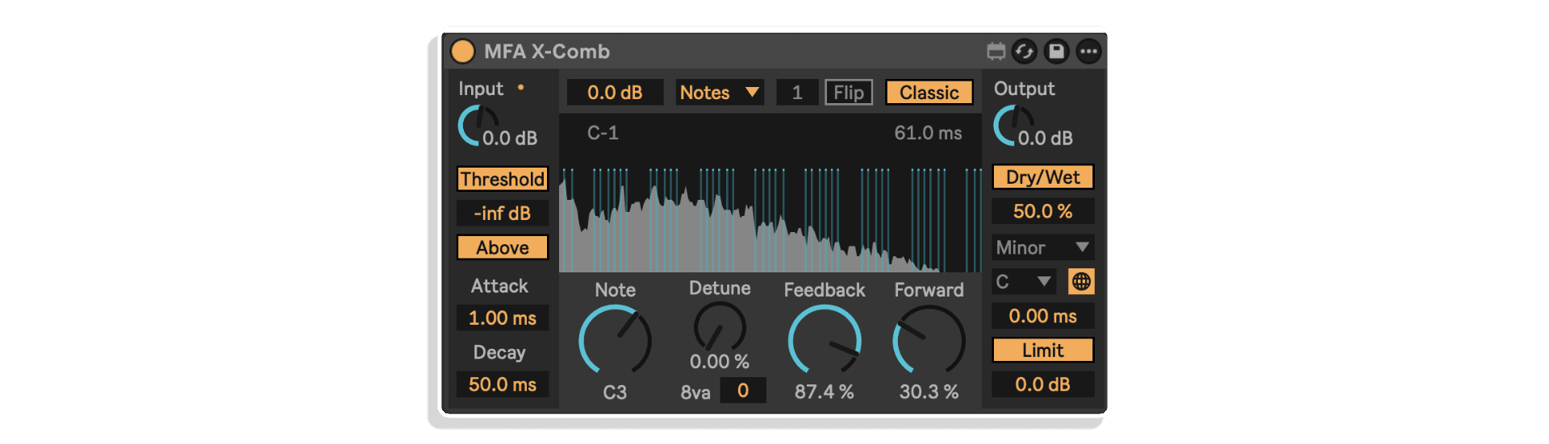Toggle the Threshold button

tap(503, 179)
